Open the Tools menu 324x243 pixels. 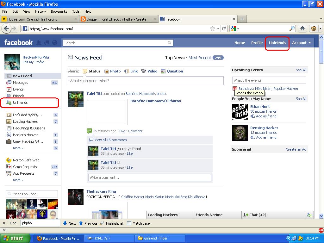[76, 11]
